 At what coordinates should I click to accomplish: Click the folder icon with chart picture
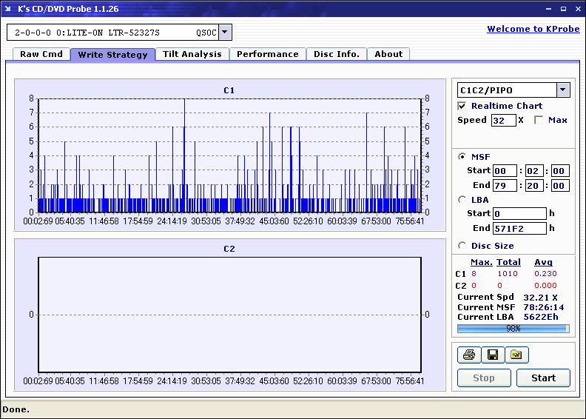516,355
